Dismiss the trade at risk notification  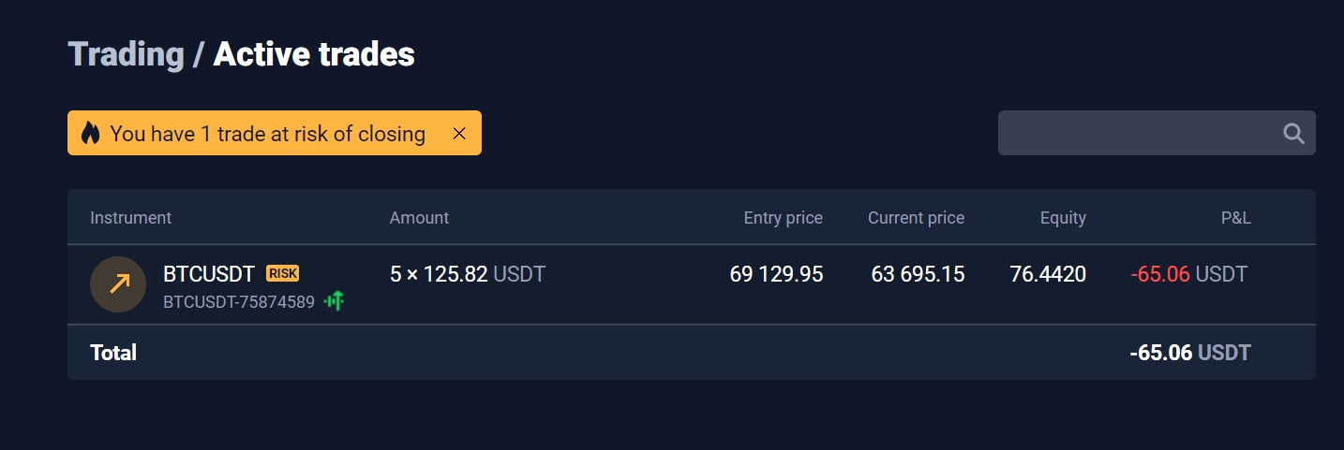[459, 133]
